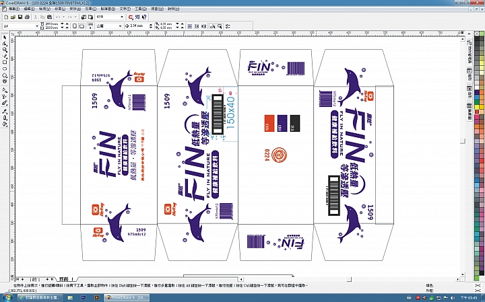This screenshot has width=485, height=302.
Task: Click the Copy icon in toolbar
Action: coord(42,17)
